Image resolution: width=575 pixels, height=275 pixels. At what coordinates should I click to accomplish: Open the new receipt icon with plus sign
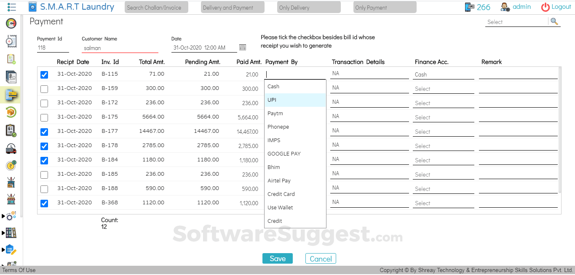11,41
